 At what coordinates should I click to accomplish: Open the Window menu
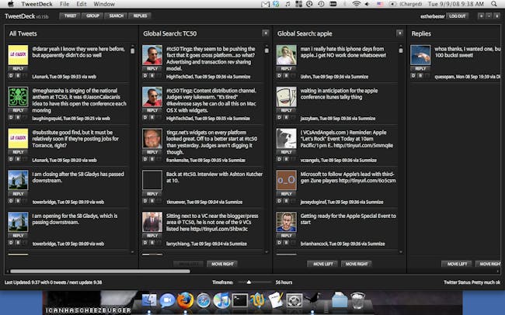click(104, 4)
